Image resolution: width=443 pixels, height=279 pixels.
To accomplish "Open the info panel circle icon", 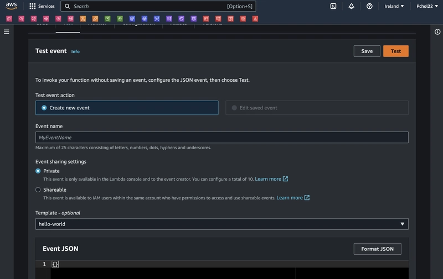I will [x=437, y=32].
